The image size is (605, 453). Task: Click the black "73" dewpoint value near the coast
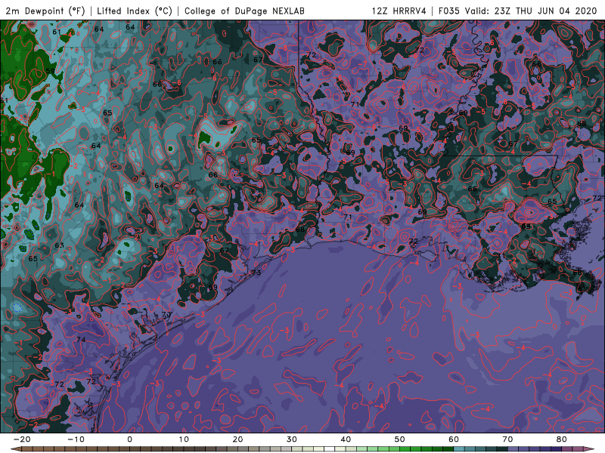coord(256,273)
